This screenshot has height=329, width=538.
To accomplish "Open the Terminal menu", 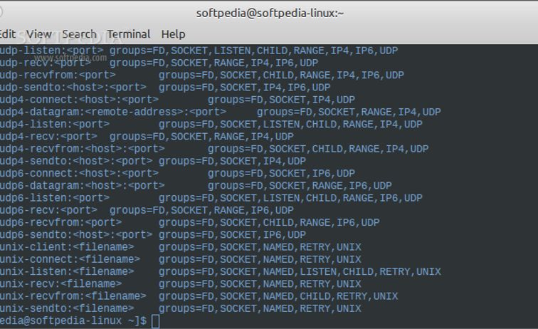I will pos(129,34).
